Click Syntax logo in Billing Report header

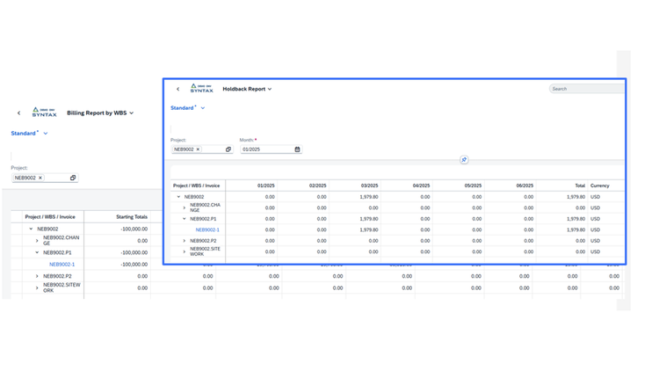(45, 113)
